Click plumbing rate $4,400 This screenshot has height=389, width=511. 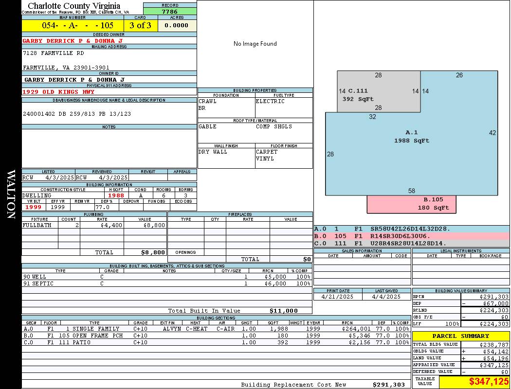click(x=111, y=225)
